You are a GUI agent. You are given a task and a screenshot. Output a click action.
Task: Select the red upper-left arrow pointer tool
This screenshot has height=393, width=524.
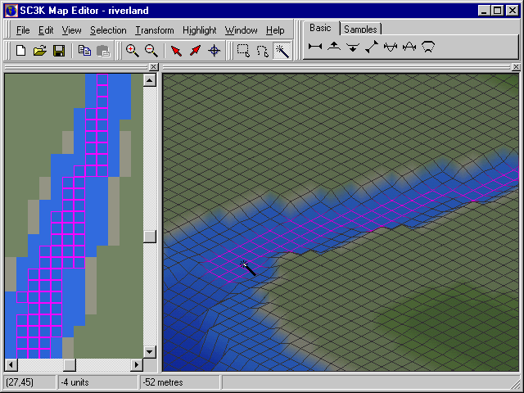click(176, 51)
